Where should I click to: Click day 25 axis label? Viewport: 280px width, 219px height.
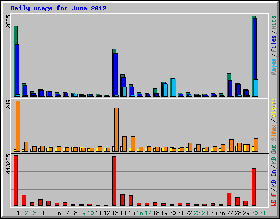click(213, 213)
